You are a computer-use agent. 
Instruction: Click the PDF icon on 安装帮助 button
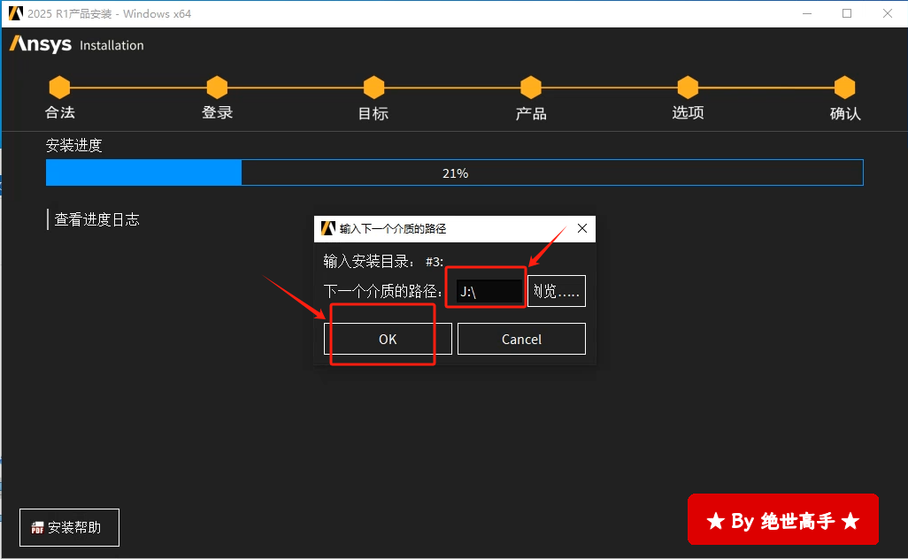point(37,528)
